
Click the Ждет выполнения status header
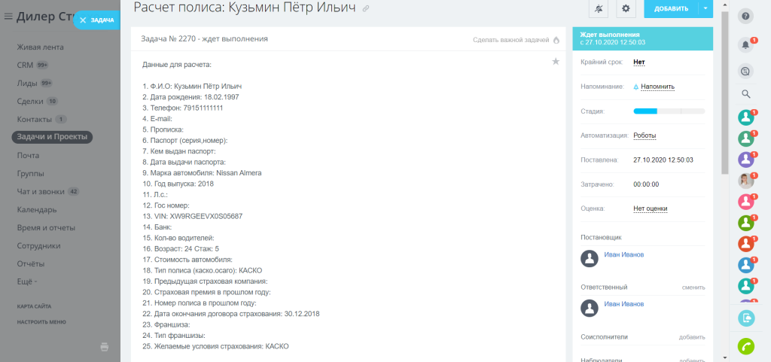(x=643, y=38)
